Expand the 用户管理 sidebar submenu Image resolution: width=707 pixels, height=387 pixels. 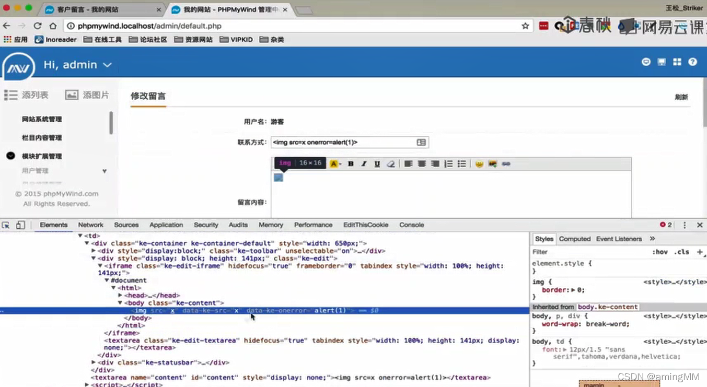tap(104, 171)
